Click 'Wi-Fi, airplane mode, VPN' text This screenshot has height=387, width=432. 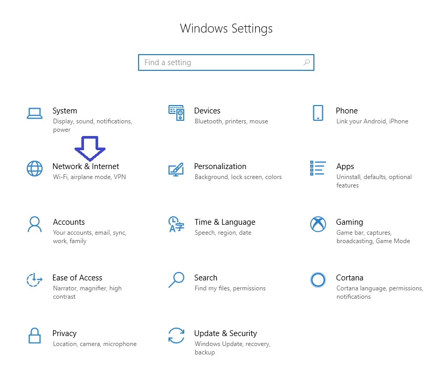coord(89,177)
